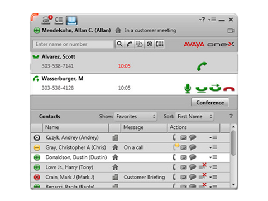268x201 pixels.
Task: Email Gray, Christopher with envelope icon
Action: click(184, 147)
